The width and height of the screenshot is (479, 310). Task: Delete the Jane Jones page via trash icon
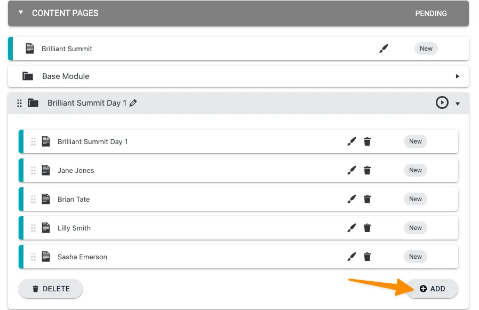point(367,170)
